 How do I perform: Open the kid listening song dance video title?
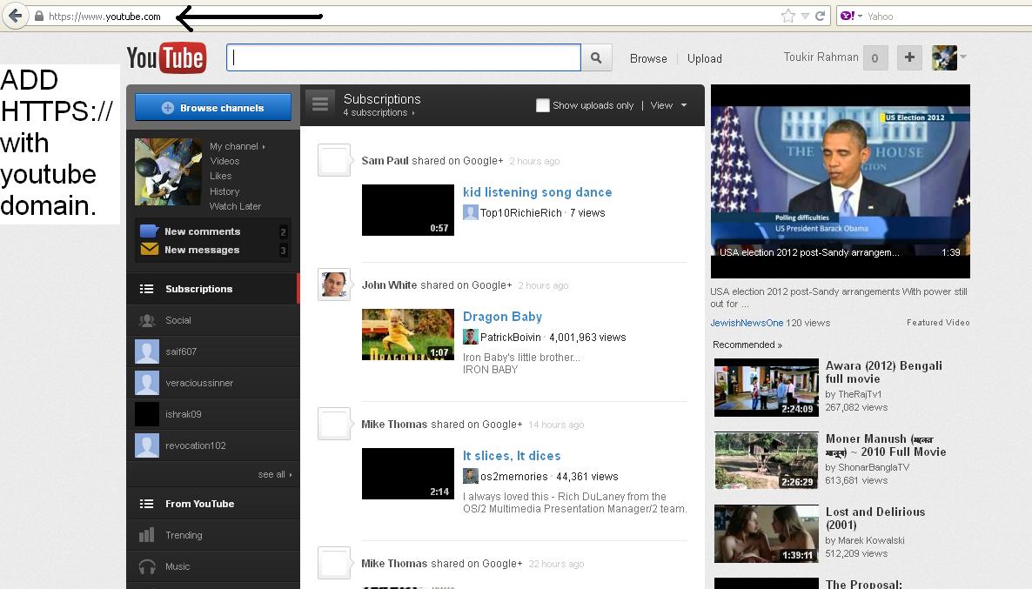(537, 192)
